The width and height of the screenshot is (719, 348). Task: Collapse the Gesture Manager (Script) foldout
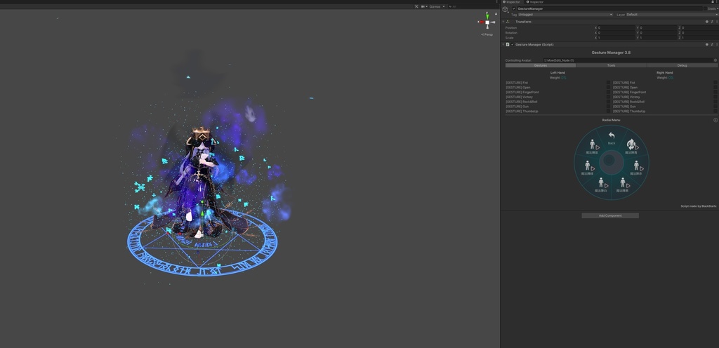click(x=503, y=44)
